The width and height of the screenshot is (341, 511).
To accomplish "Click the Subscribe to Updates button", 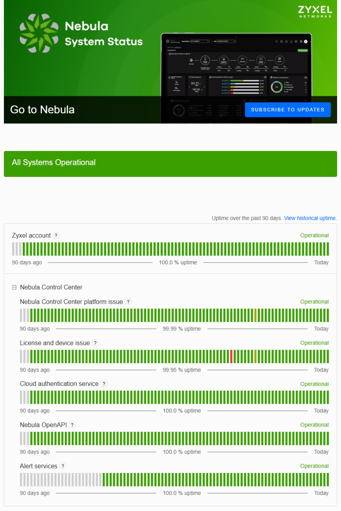I will (x=288, y=110).
